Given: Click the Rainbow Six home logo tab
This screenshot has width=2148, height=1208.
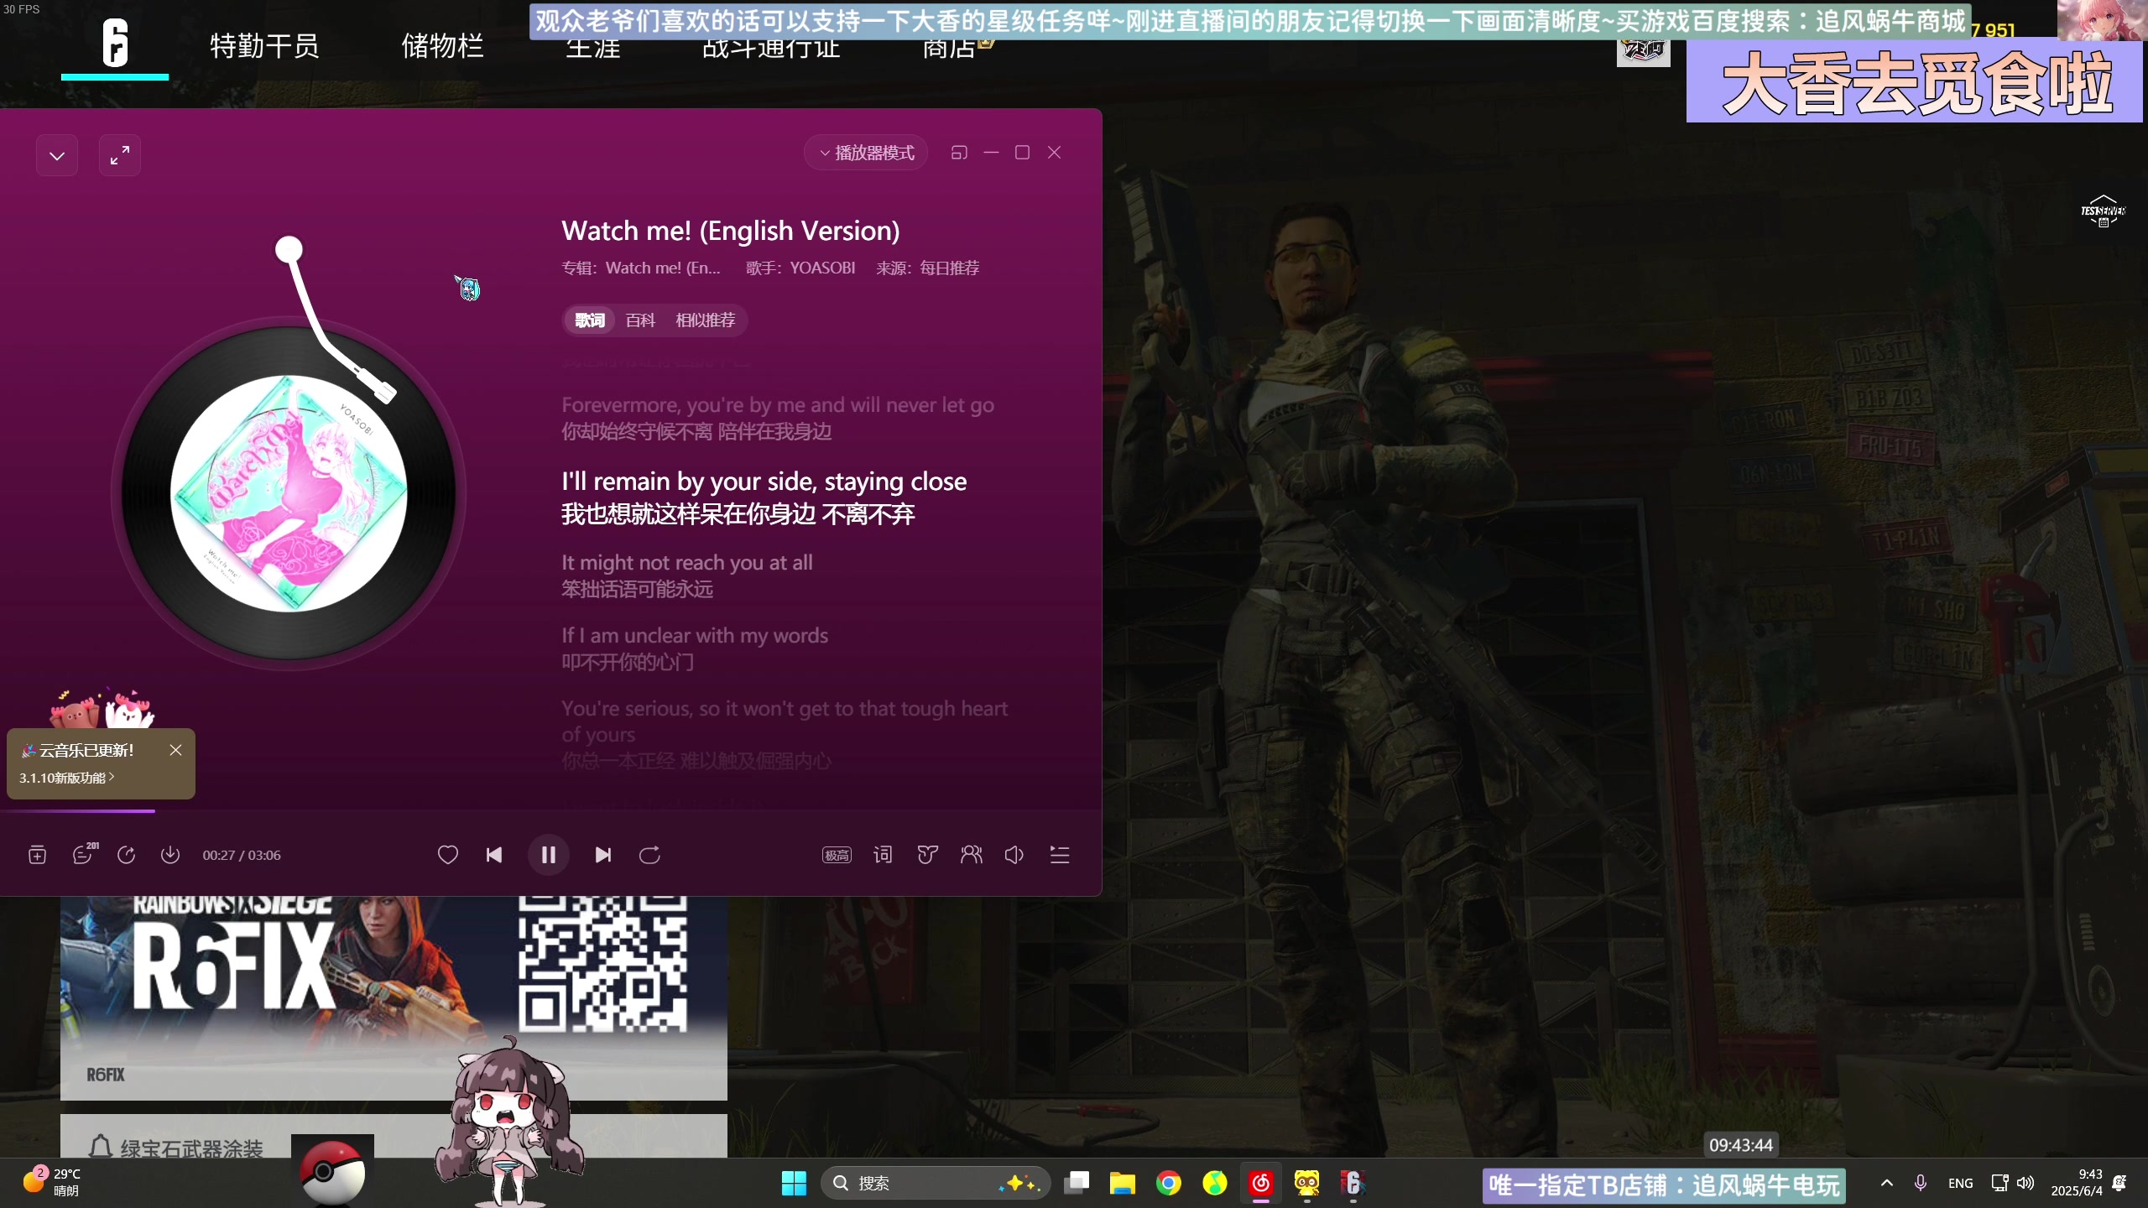Looking at the screenshot, I should click(115, 44).
